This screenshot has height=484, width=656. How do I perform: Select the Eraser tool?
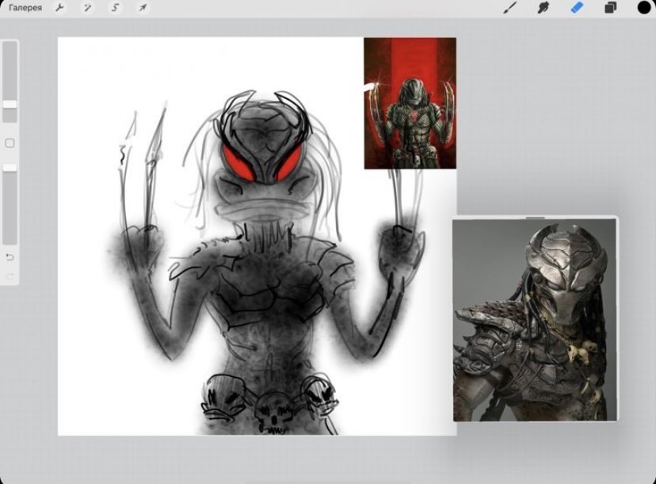point(577,8)
